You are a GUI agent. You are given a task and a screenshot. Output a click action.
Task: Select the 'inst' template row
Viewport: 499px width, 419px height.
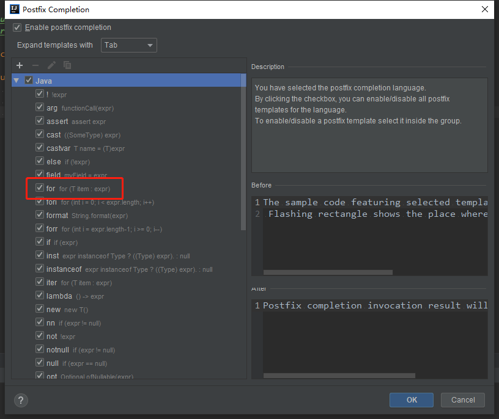pos(127,256)
